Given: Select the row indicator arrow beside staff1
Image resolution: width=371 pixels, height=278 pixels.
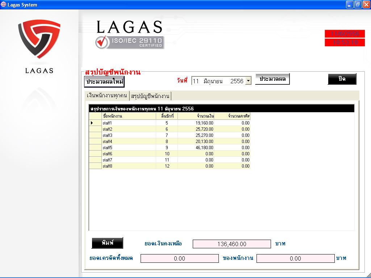Looking at the screenshot, I should pyautogui.click(x=92, y=123).
